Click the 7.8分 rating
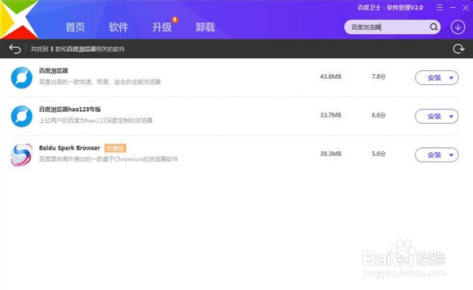Screen dimensions: 473x290 pos(378,76)
